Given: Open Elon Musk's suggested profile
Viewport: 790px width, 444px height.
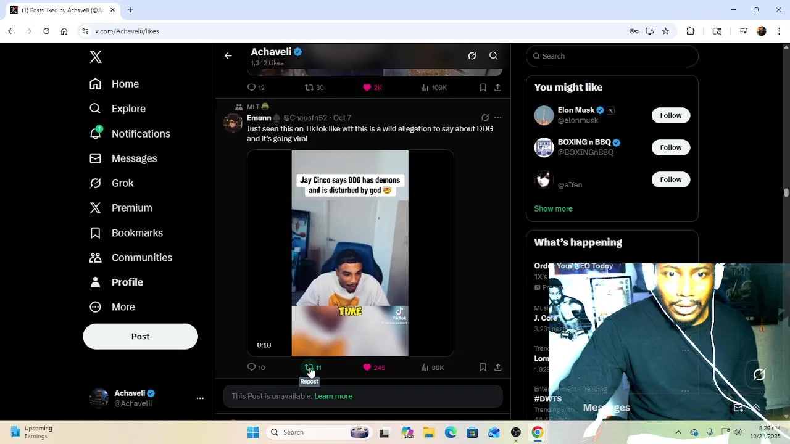Looking at the screenshot, I should click(576, 110).
